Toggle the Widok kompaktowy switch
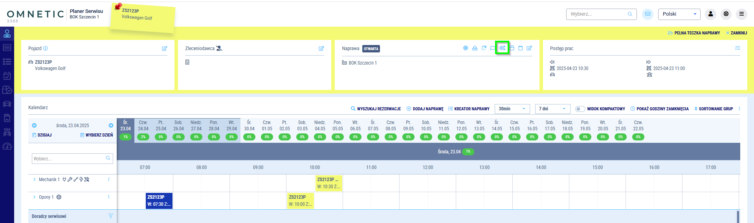The image size is (754, 223). 580,109
